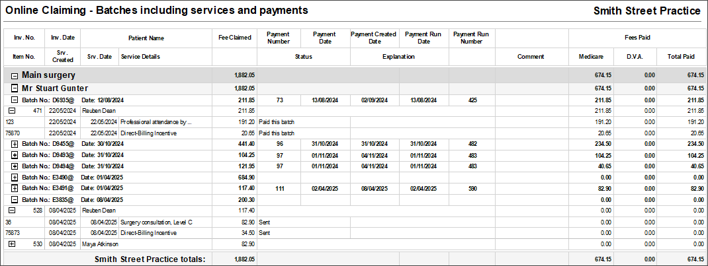708x266 pixels.
Task: Click payment created date 02/09/2024
Action: (x=375, y=100)
